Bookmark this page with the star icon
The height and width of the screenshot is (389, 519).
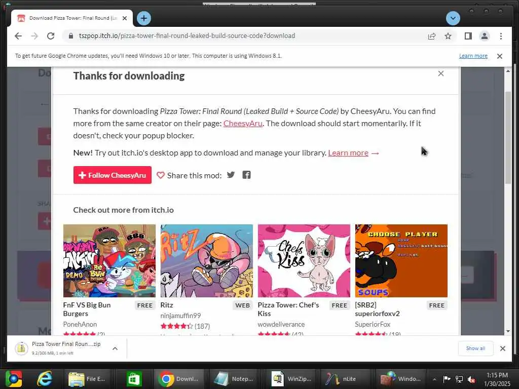448,36
